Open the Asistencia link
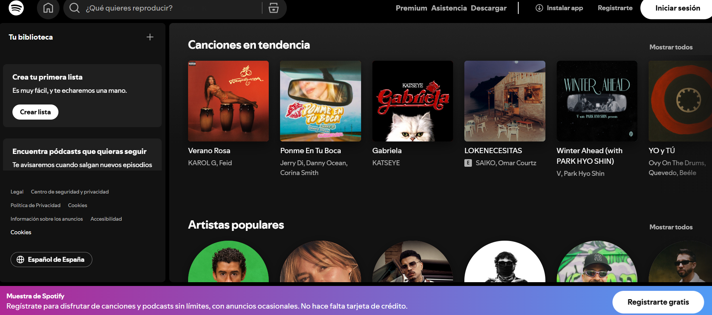 [x=449, y=8]
